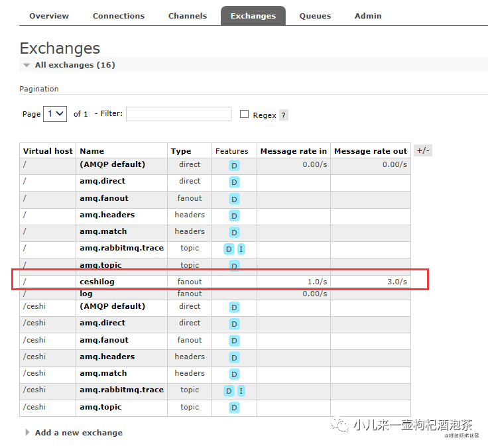Select ceshilog message rate out 3.0/s
Viewport: 488px width, 446px height.
(x=396, y=282)
